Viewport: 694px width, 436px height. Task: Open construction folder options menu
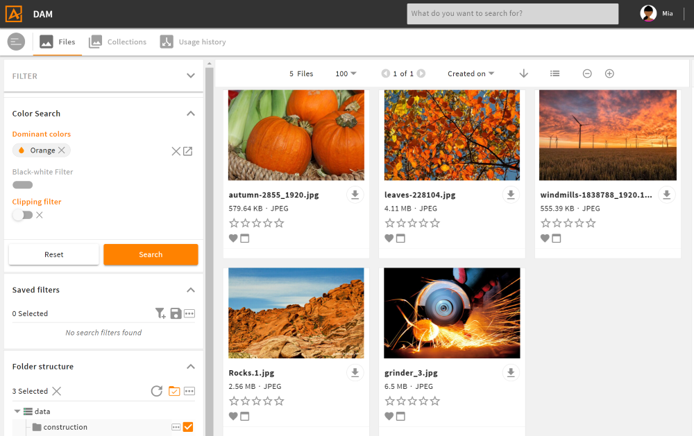click(x=176, y=427)
